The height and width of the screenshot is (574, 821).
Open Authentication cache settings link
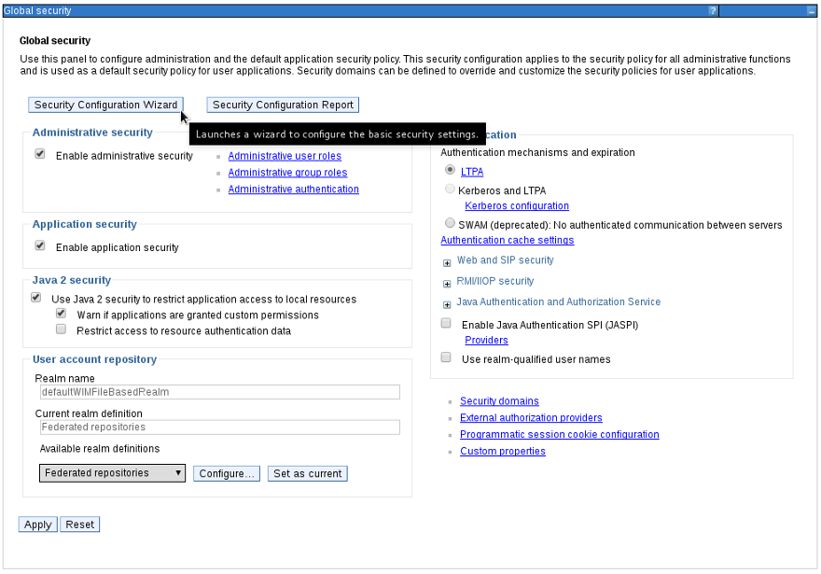507,241
